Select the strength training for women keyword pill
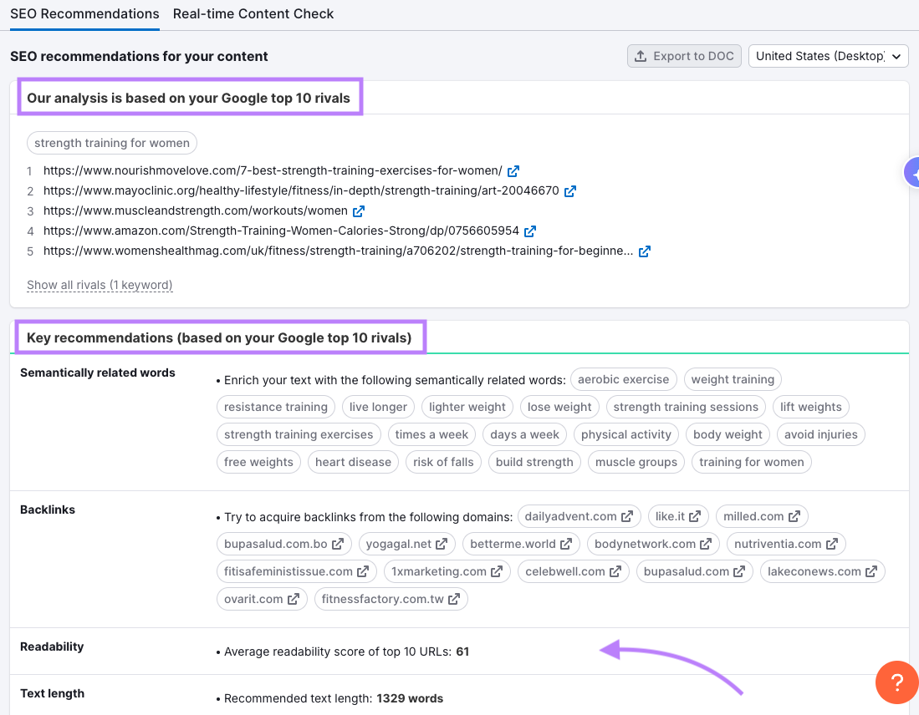 pos(111,143)
